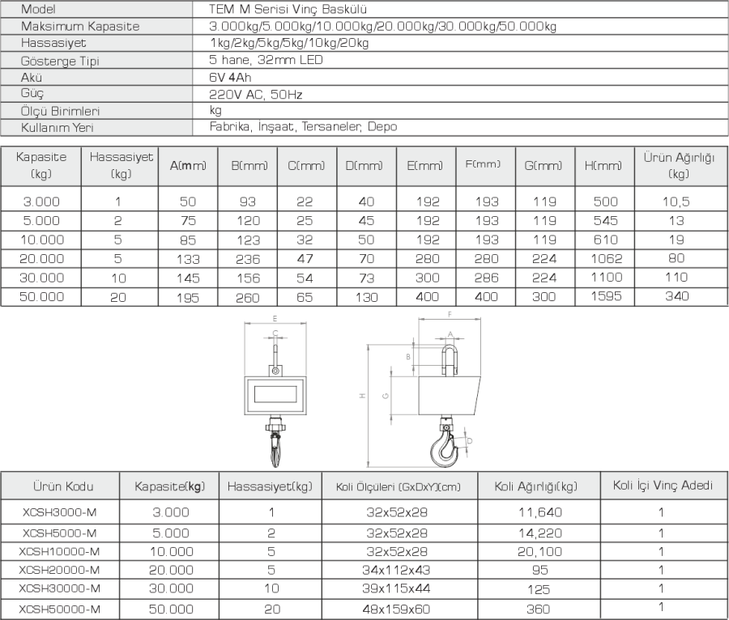Select the A(mm) column header
The width and height of the screenshot is (729, 620).
pyautogui.click(x=188, y=165)
